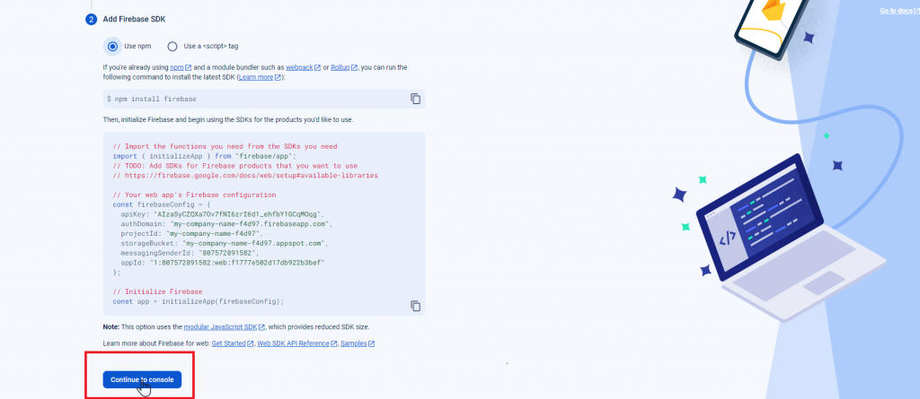Click the messagingSenderId line in the config
The width and height of the screenshot is (920, 399).
tap(190, 253)
